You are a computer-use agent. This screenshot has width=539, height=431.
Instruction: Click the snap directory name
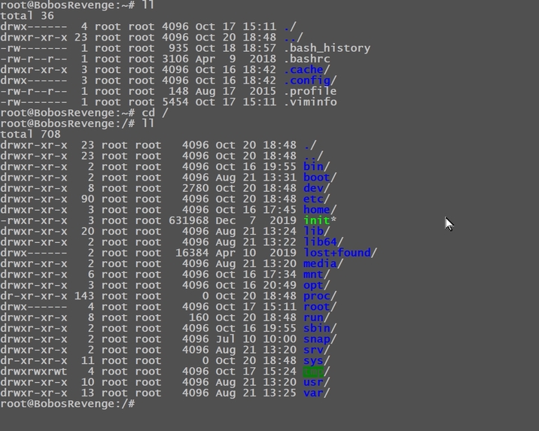316,339
